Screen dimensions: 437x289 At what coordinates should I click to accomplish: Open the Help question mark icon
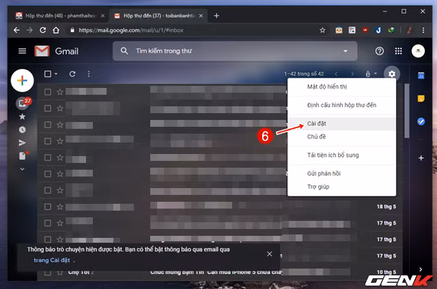pyautogui.click(x=380, y=51)
